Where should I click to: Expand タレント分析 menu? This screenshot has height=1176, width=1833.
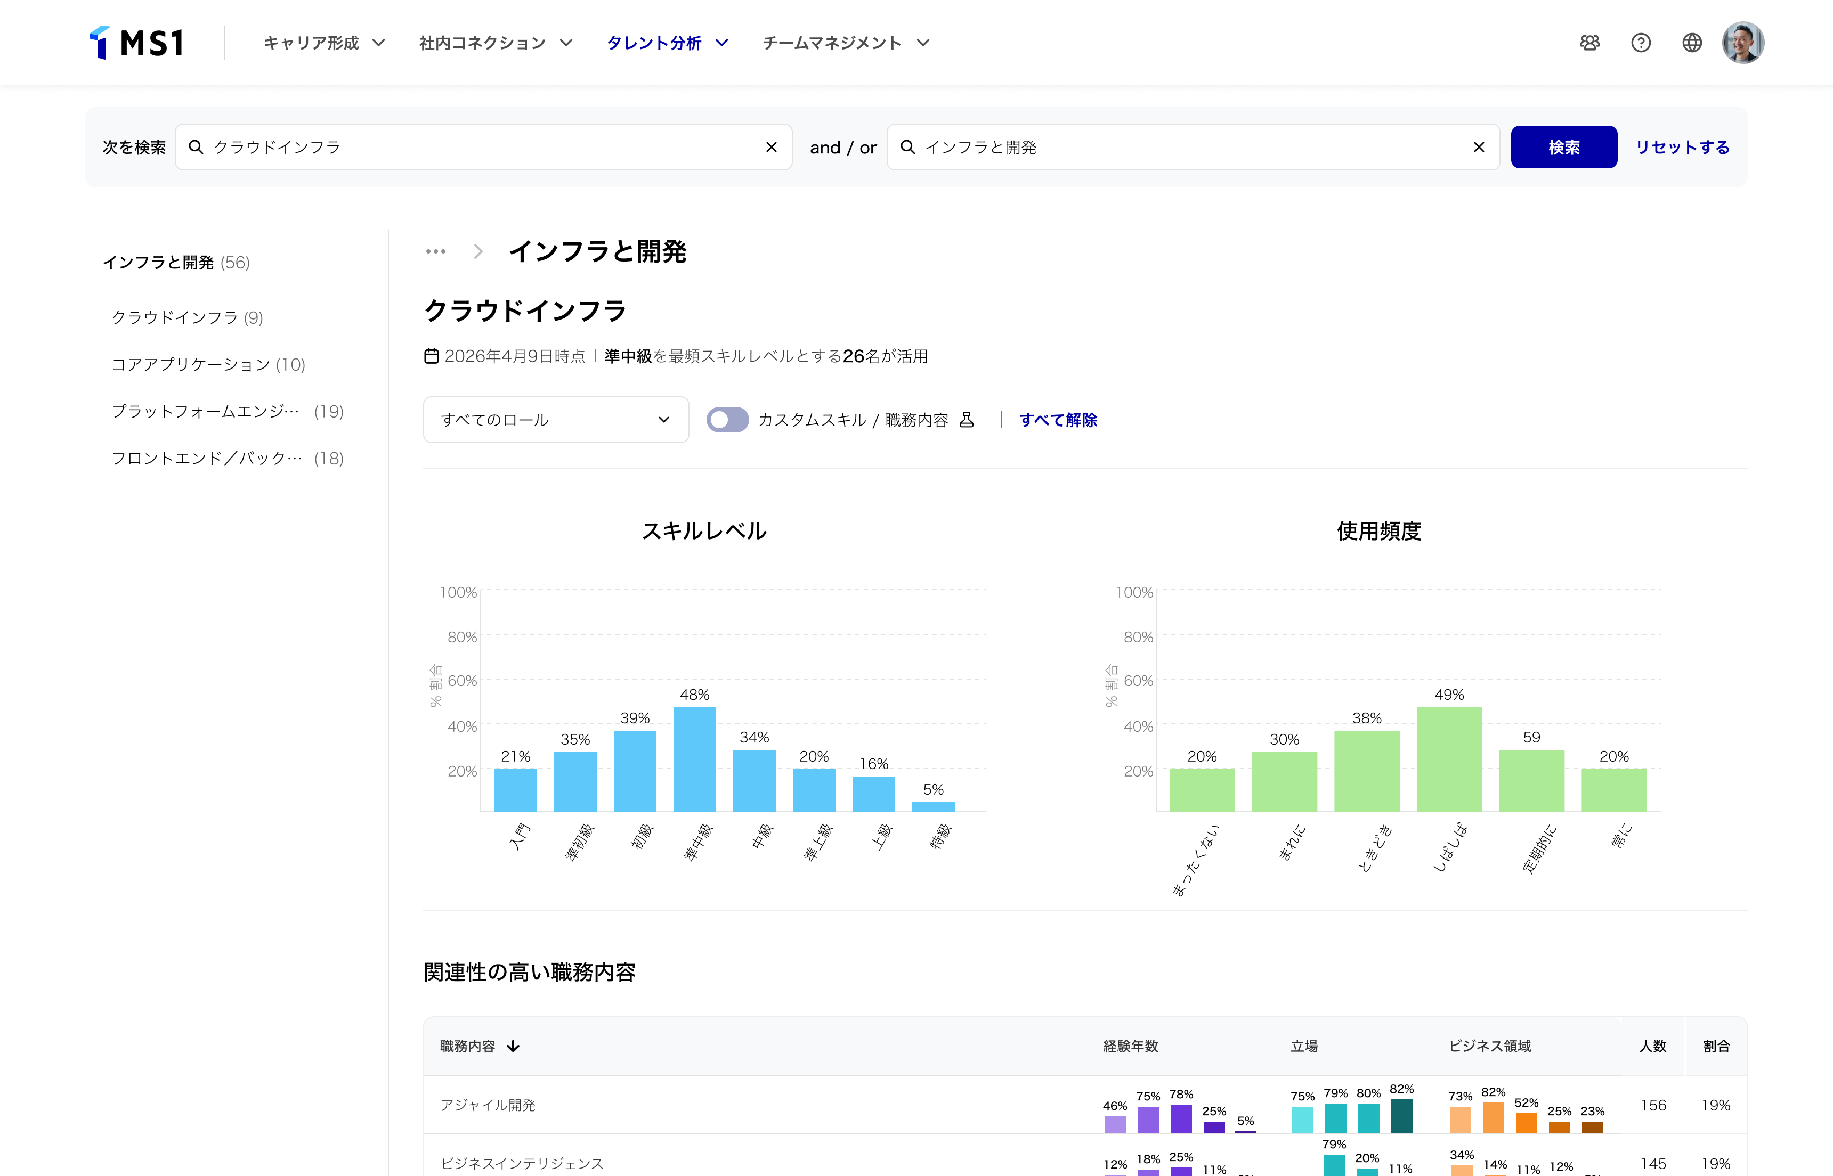click(x=668, y=43)
